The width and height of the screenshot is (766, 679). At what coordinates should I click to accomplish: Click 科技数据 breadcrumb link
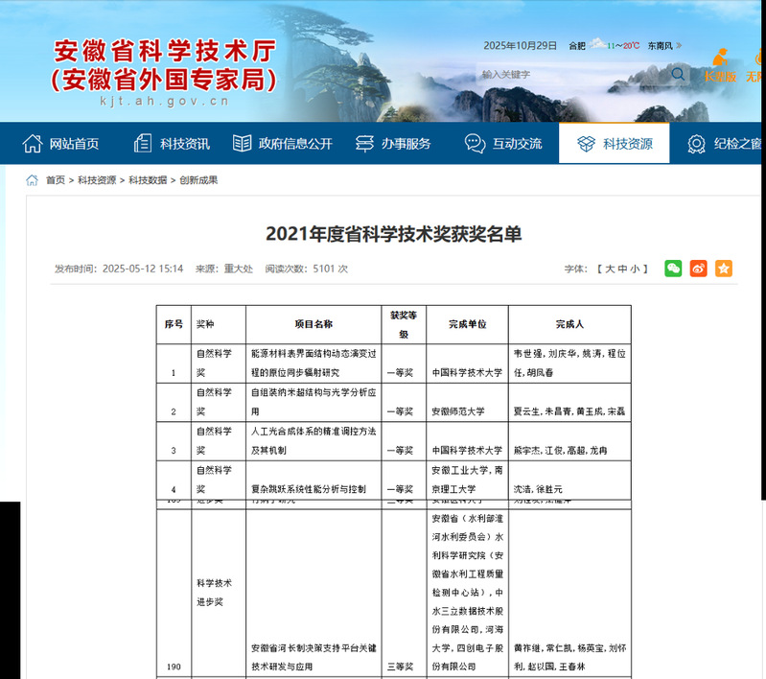[x=148, y=180]
